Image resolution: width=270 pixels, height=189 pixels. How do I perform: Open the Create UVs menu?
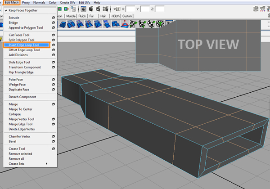[x=67, y=2]
